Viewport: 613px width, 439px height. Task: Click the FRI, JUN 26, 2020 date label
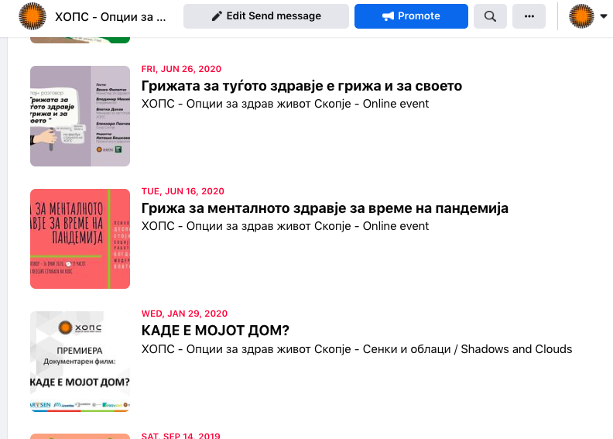click(182, 69)
